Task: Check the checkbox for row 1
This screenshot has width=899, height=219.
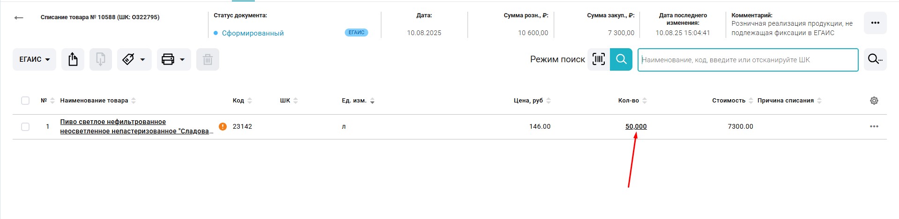Action: tap(25, 127)
